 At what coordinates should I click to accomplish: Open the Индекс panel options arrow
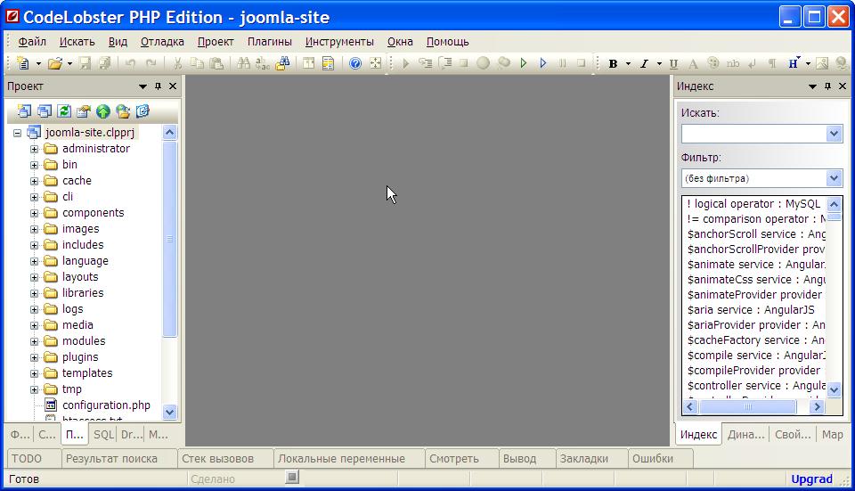point(812,86)
